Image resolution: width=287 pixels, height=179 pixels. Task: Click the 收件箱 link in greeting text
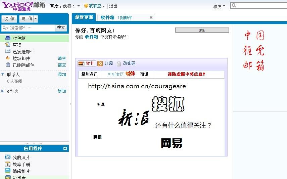92,37
